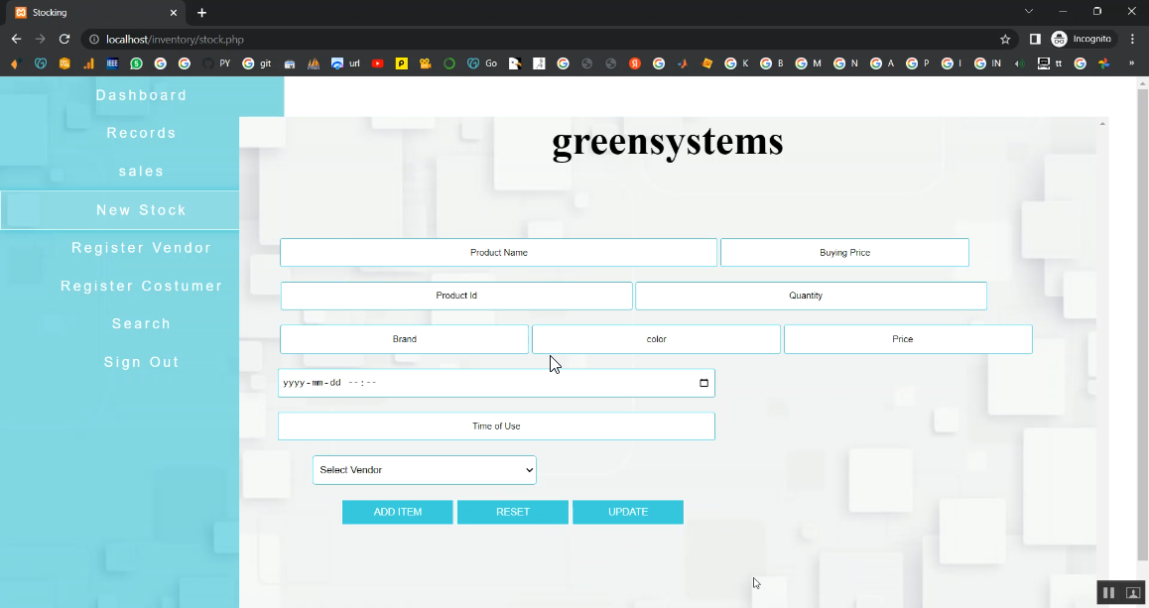Open the calendar picker icon in date field
The width and height of the screenshot is (1149, 608).
coord(703,383)
